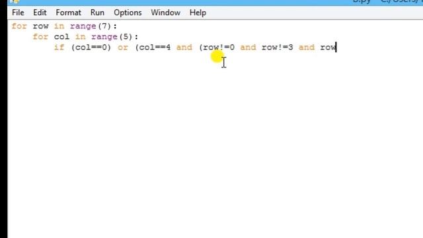Open the Help menu
Viewport: 423px width, 238px height.
(198, 13)
